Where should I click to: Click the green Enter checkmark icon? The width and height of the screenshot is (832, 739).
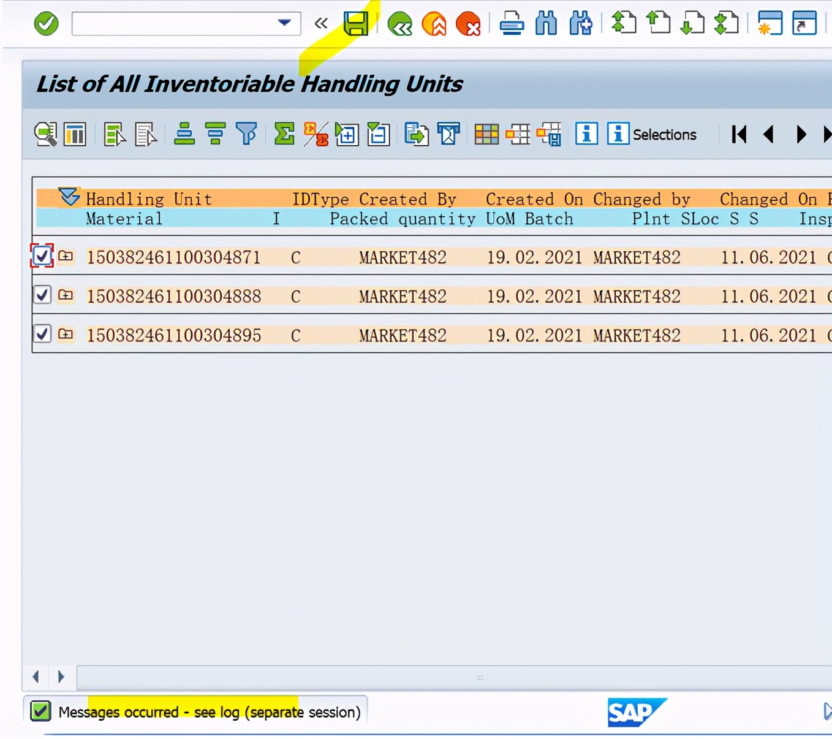pos(46,24)
